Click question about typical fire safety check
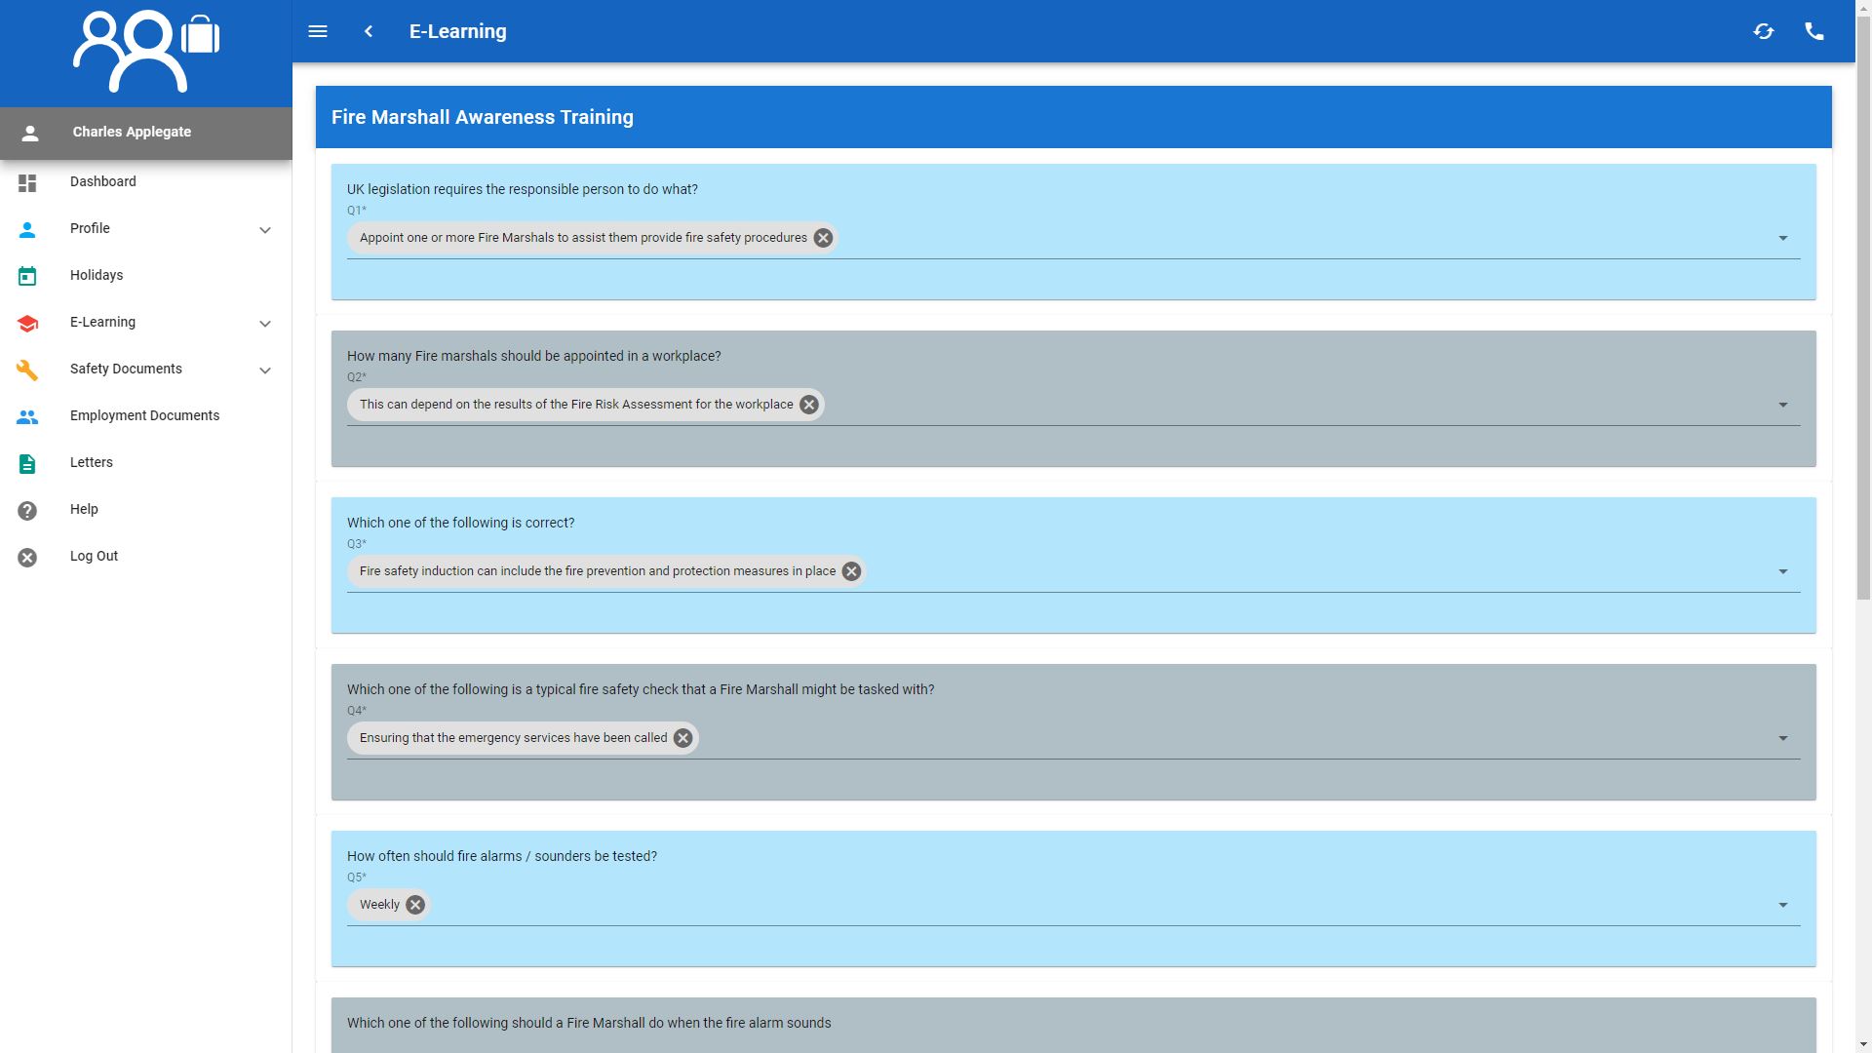 click(x=641, y=689)
